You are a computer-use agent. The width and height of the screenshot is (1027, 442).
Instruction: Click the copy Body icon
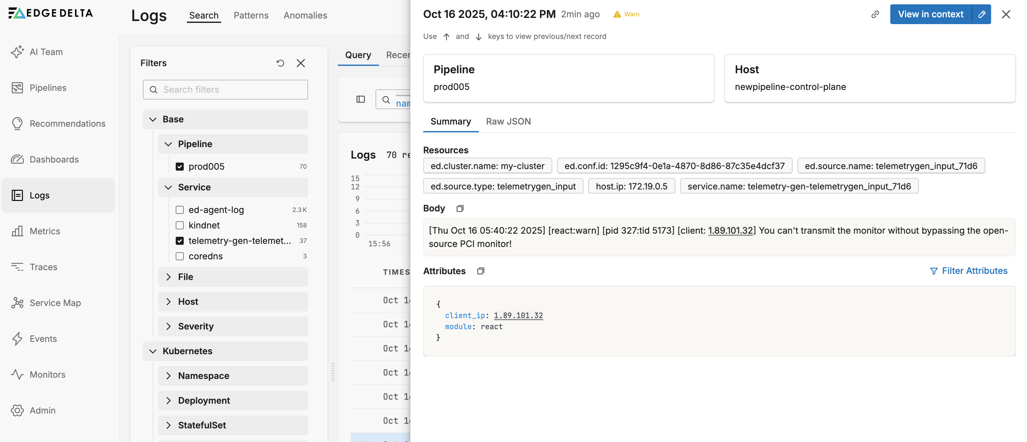tap(460, 209)
